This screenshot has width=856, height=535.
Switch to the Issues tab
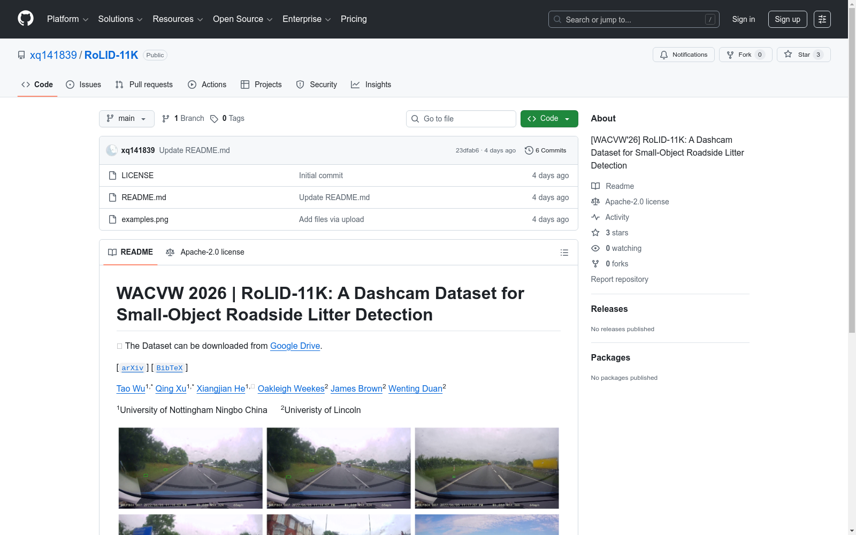(83, 85)
